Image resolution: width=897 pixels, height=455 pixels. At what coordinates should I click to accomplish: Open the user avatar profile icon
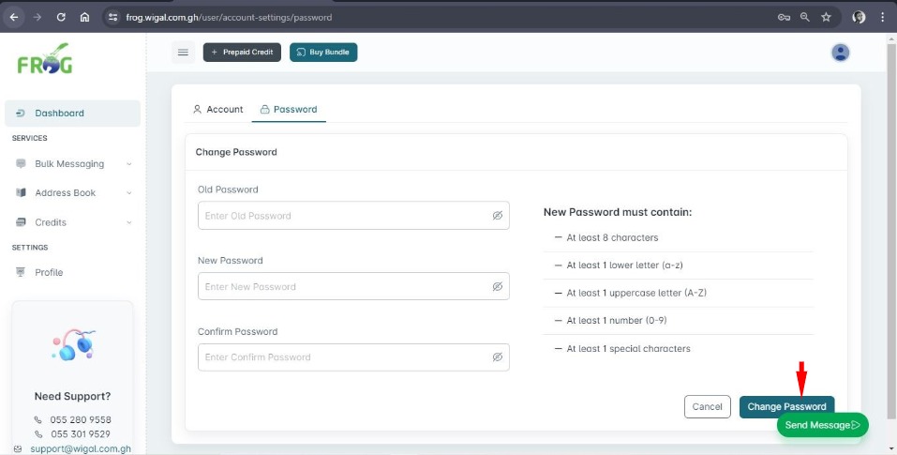tap(840, 53)
